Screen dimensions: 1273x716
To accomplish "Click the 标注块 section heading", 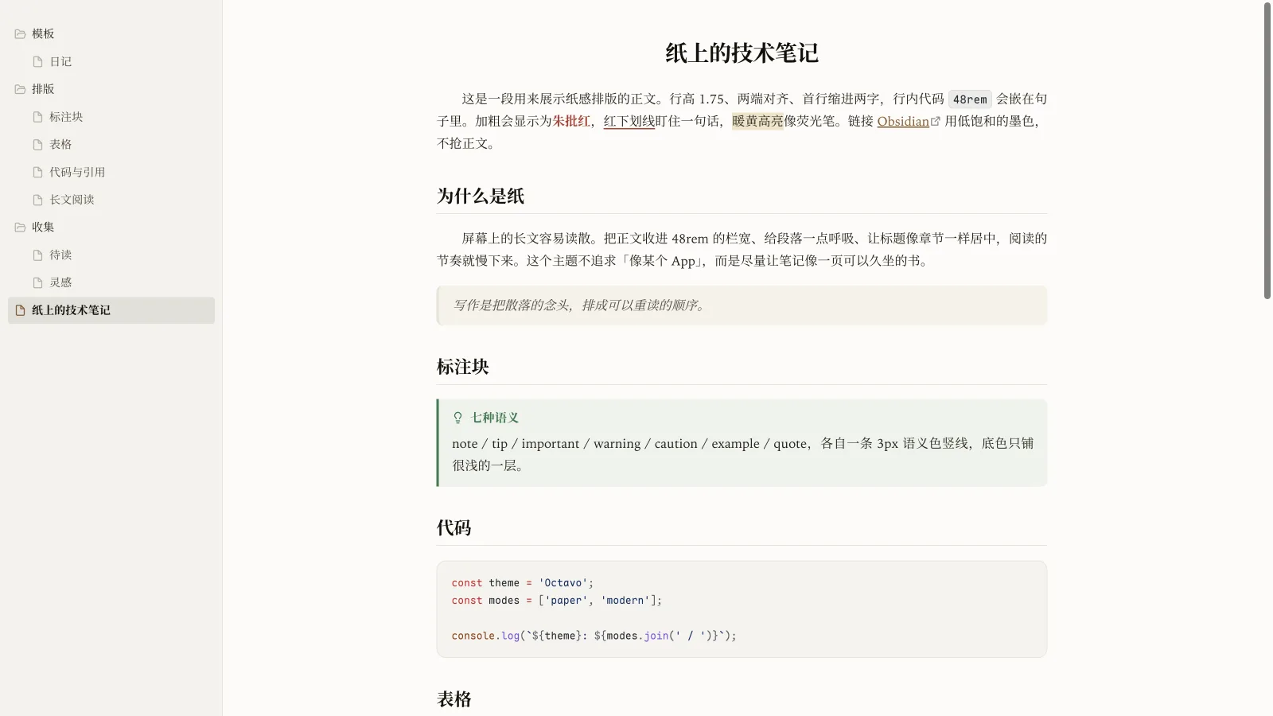I will tap(463, 367).
